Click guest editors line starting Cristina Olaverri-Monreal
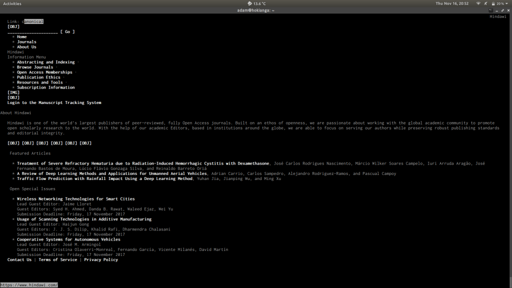The image size is (512, 288). coord(122,249)
